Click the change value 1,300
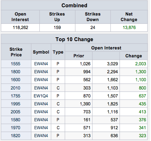Screen dimensions: 151x141 (x=141, y=72)
